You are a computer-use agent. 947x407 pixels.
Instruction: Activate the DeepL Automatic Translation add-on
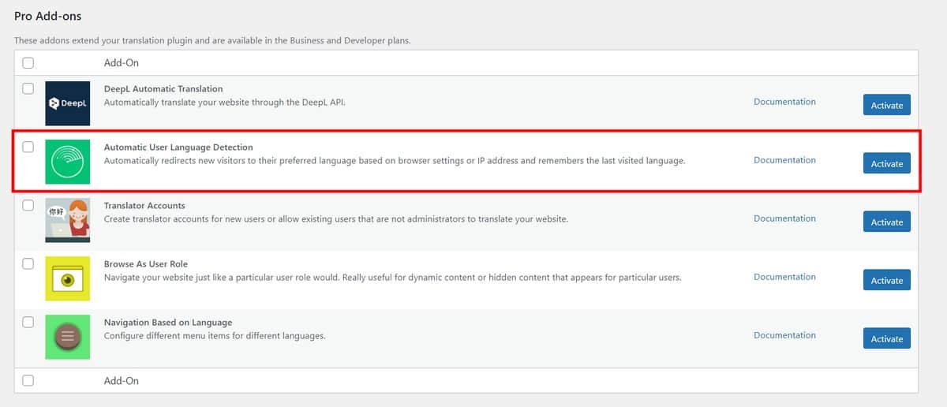click(887, 105)
